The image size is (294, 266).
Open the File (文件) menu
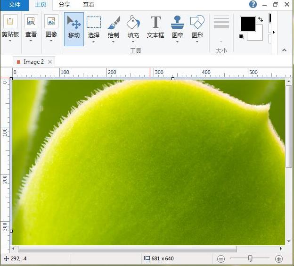tap(15, 5)
